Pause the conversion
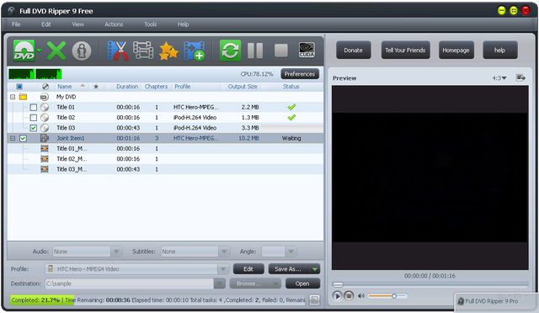 coord(255,50)
